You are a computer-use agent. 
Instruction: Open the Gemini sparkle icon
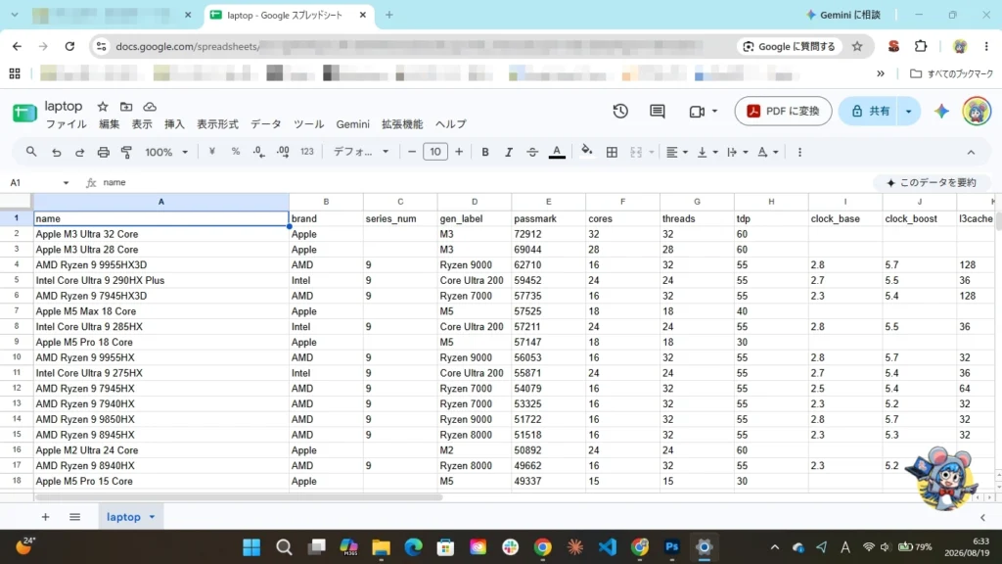tap(941, 112)
